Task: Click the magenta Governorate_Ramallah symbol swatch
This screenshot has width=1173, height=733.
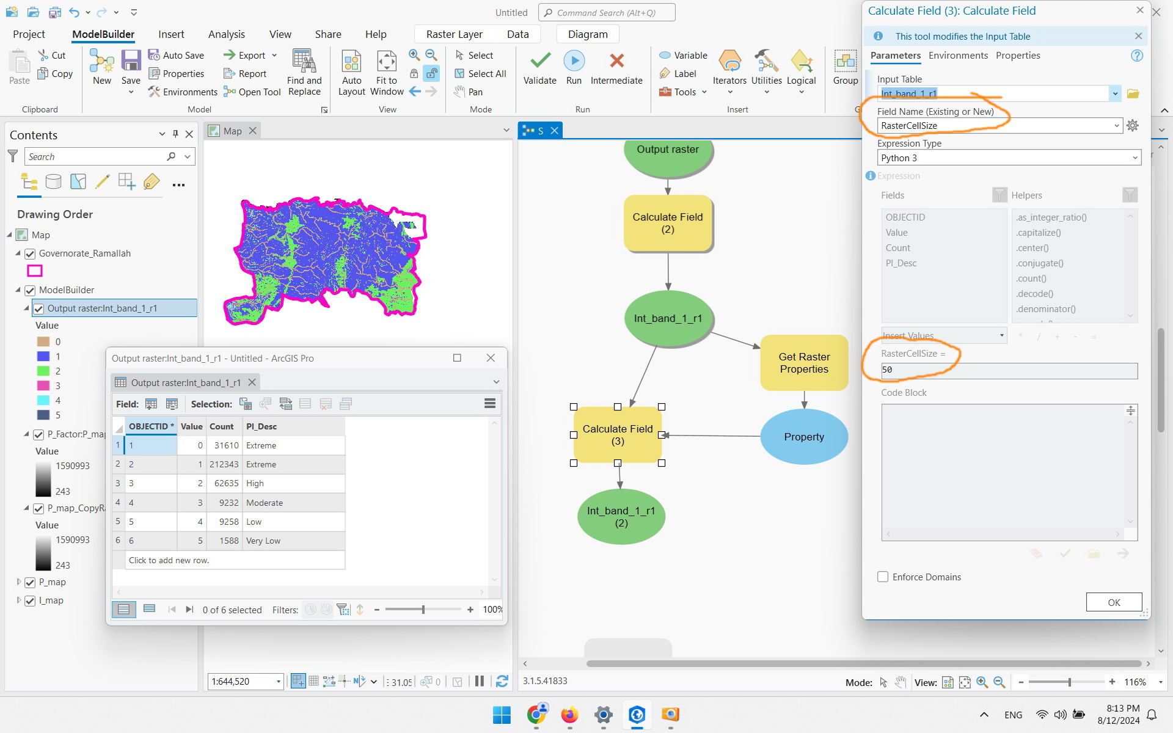Action: tap(35, 271)
